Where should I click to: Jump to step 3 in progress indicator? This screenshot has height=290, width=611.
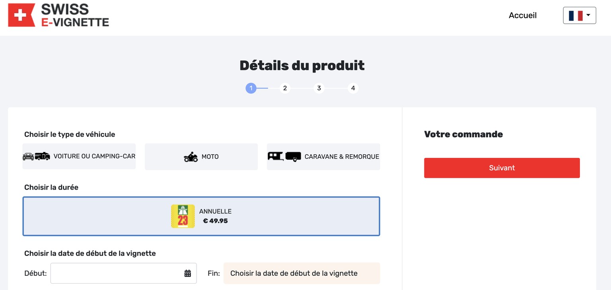(x=319, y=88)
